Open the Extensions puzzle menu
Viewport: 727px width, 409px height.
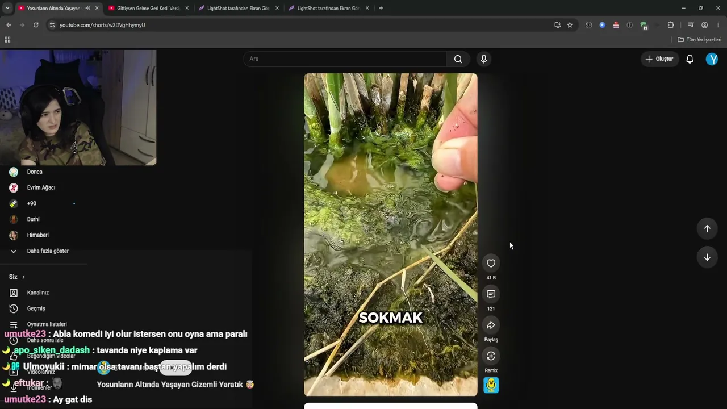[671, 25]
